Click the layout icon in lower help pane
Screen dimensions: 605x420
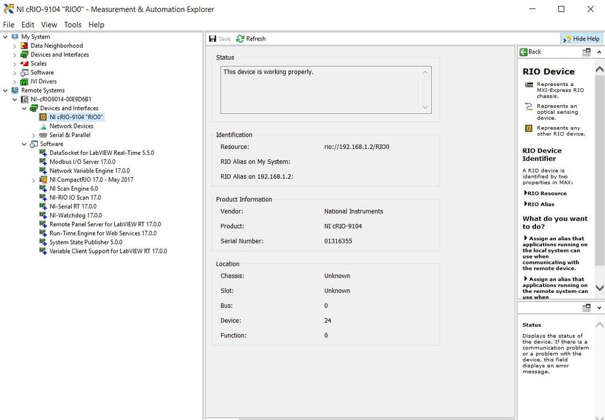pos(586,308)
